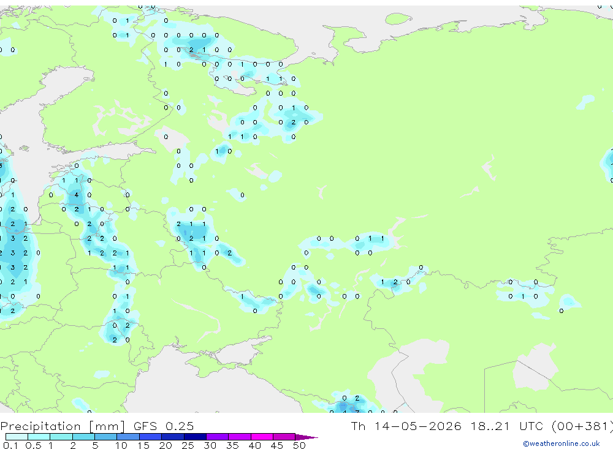Click the '30' legend scale label
The image size is (613, 449).
pos(210,445)
